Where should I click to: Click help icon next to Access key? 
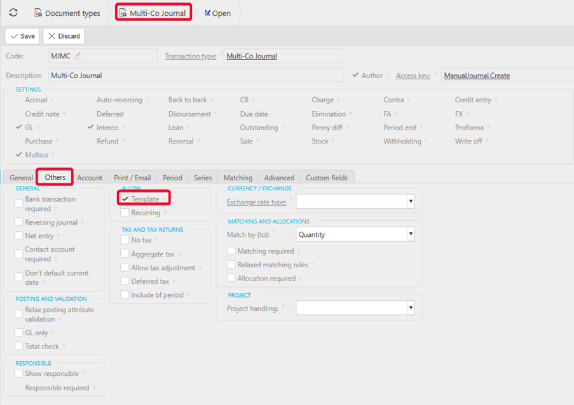click(x=435, y=73)
